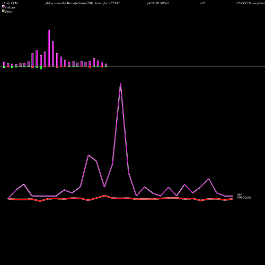Click the Volume legend color swatch
The width and height of the screenshot is (265, 265).
tap(3, 6)
